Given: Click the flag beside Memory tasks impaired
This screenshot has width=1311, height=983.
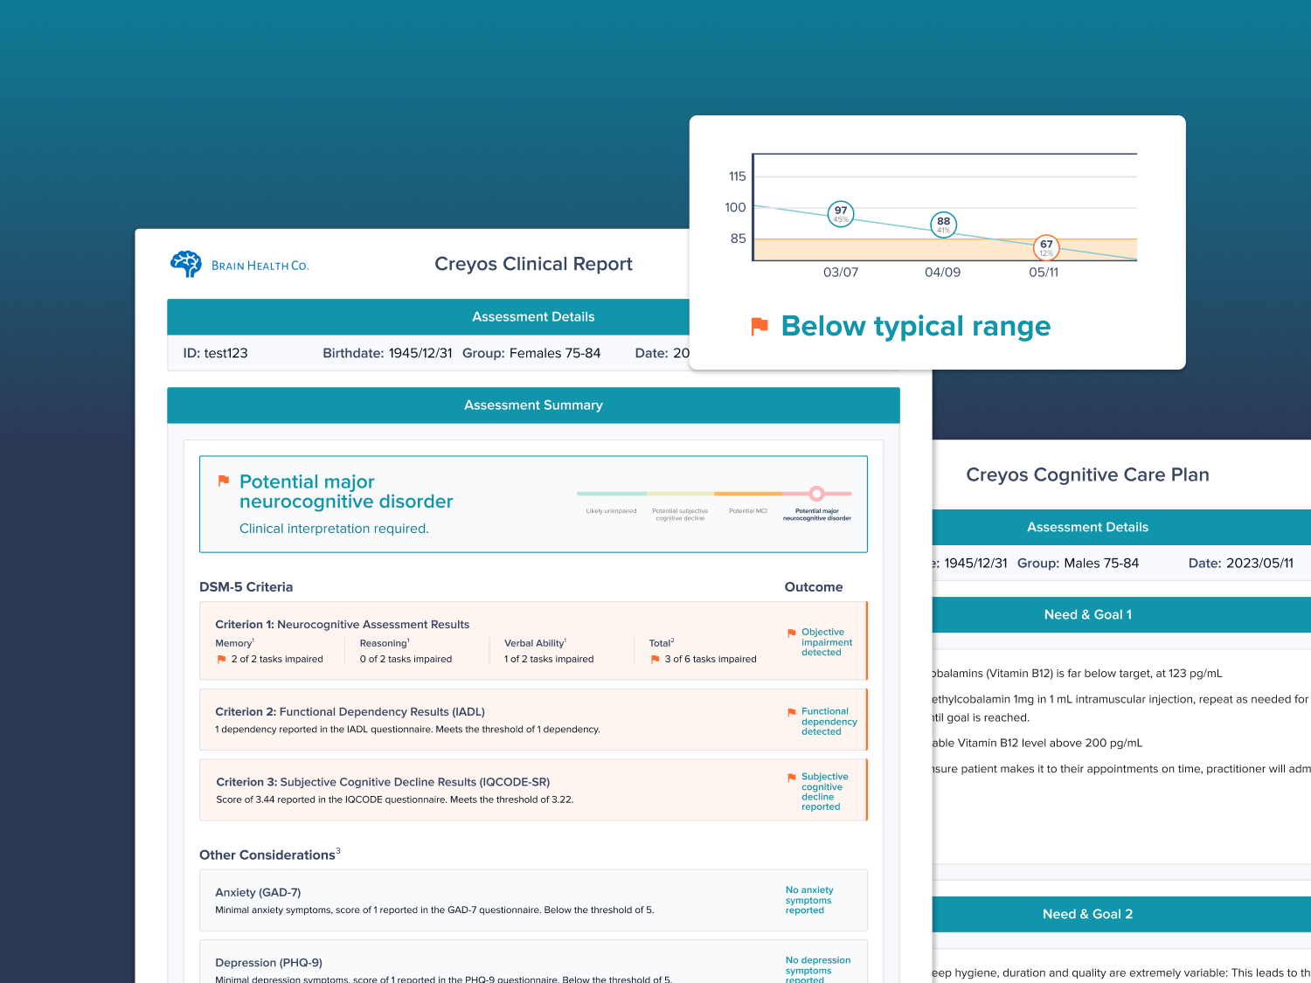Looking at the screenshot, I should point(222,659).
